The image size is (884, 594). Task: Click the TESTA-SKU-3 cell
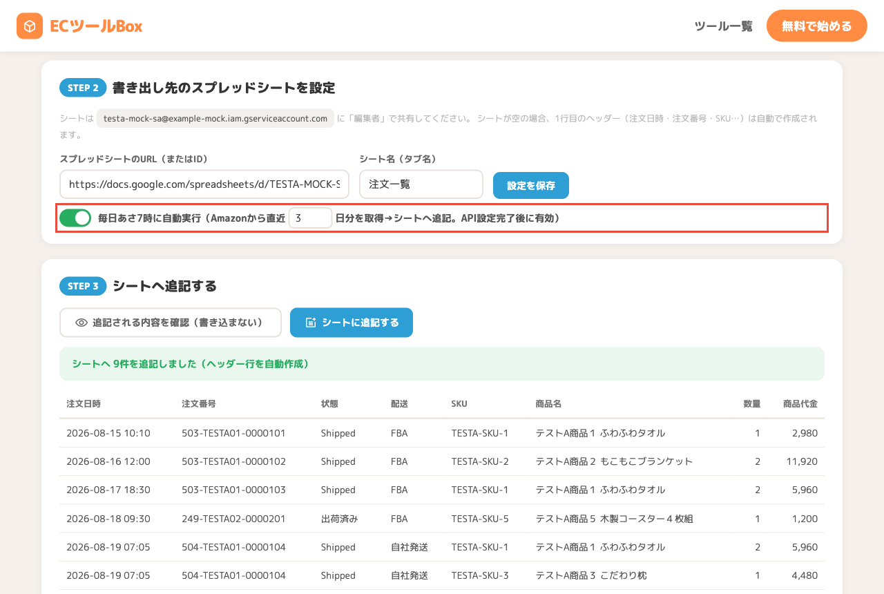[480, 575]
